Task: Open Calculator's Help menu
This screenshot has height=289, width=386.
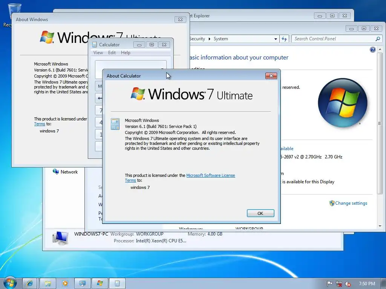Action: 126,53
